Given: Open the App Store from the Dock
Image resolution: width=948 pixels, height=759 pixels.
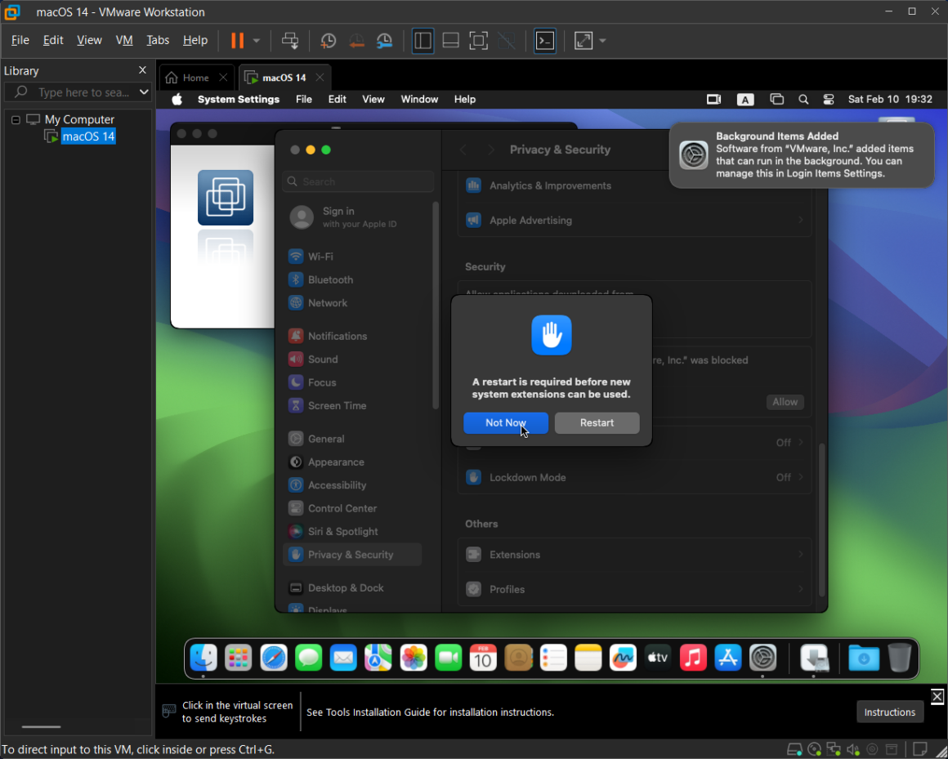Looking at the screenshot, I should [728, 658].
